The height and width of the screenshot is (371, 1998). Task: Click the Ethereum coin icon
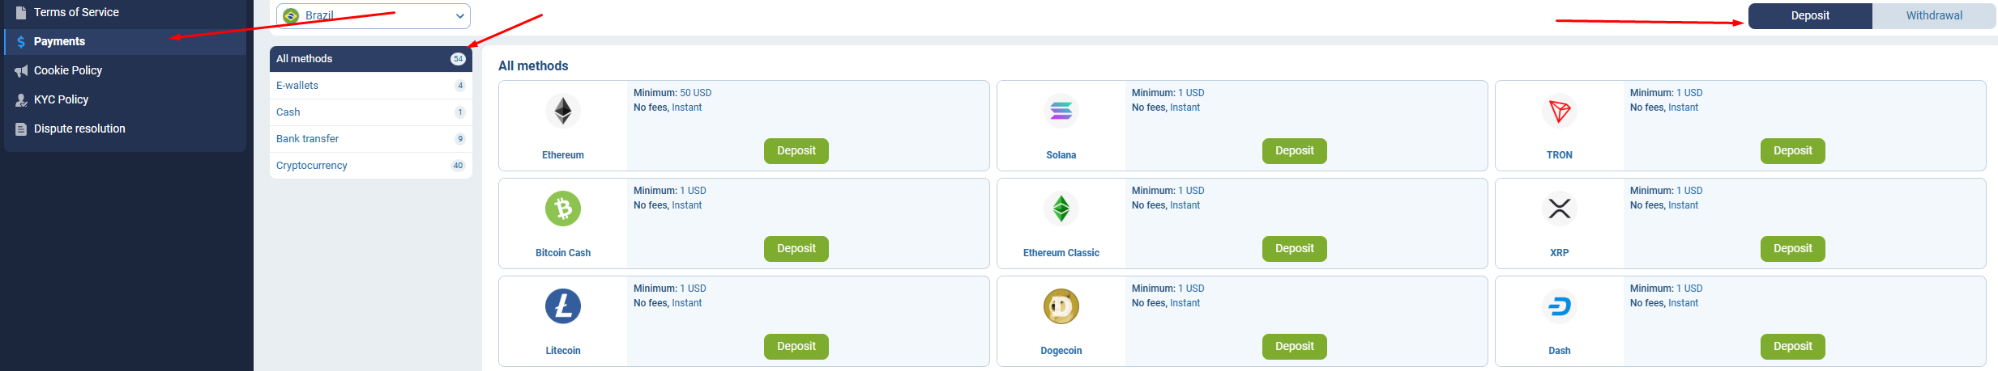563,111
